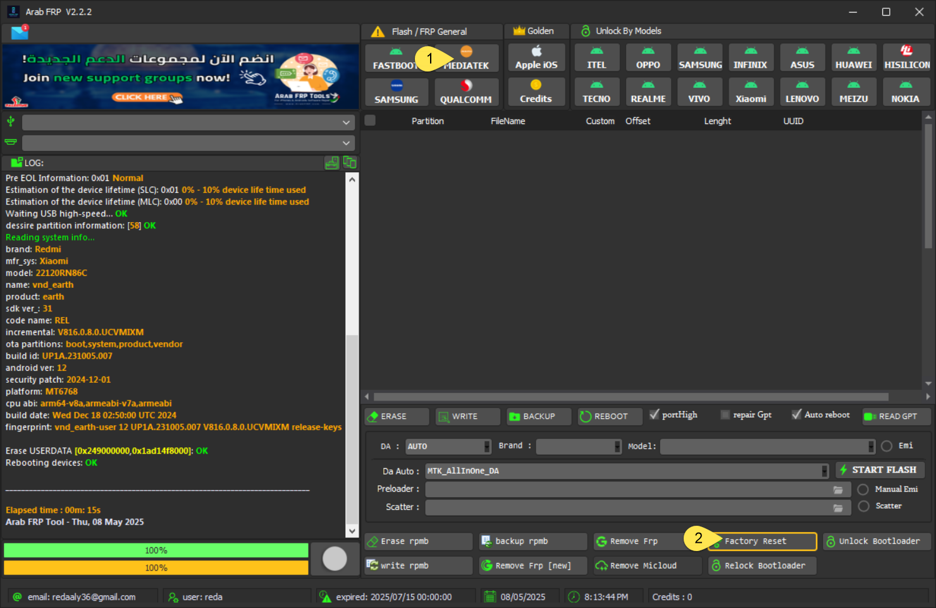
Task: Select SAMSUNG under Unlock By Models
Action: tap(699, 58)
